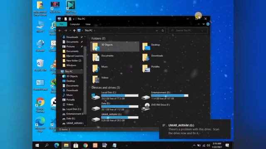
Task: Select Data (E:) drive
Action: (115, 106)
